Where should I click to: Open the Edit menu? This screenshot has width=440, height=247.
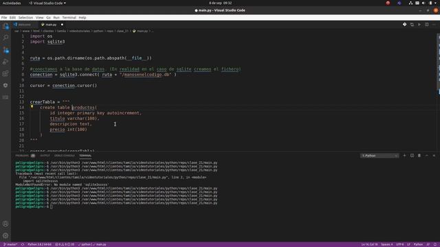(x=12, y=18)
